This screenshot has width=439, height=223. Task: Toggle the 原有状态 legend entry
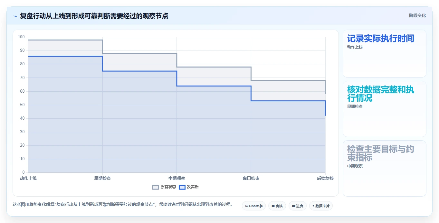click(x=164, y=187)
